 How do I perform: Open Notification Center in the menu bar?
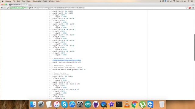coord(192,1)
